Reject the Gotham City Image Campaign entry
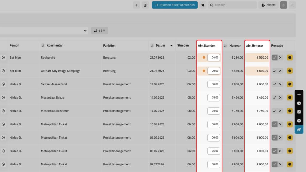 tap(280, 71)
